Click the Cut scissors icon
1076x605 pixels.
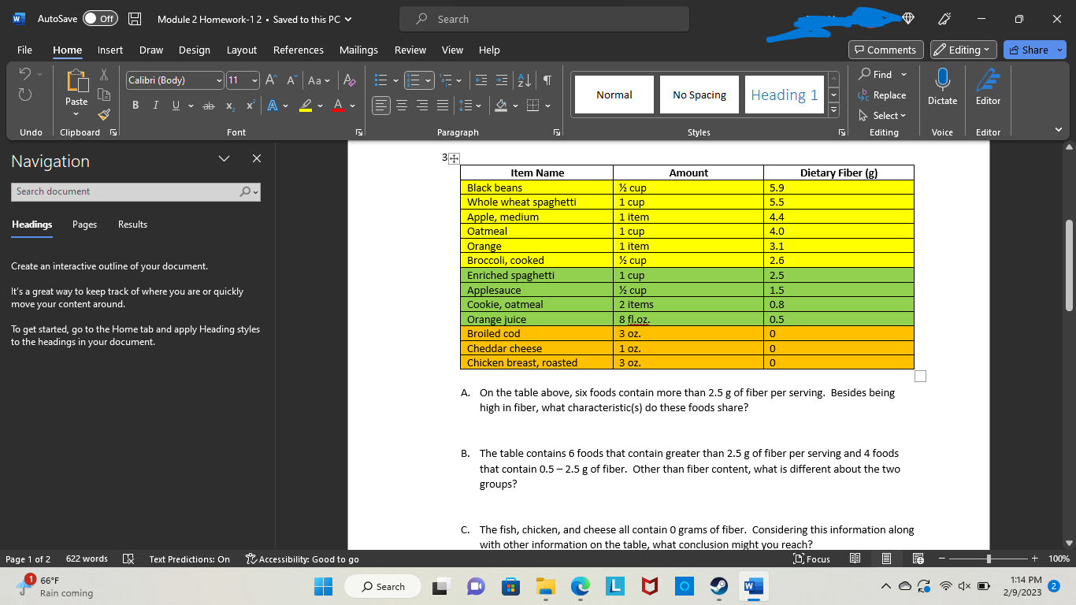click(x=103, y=73)
